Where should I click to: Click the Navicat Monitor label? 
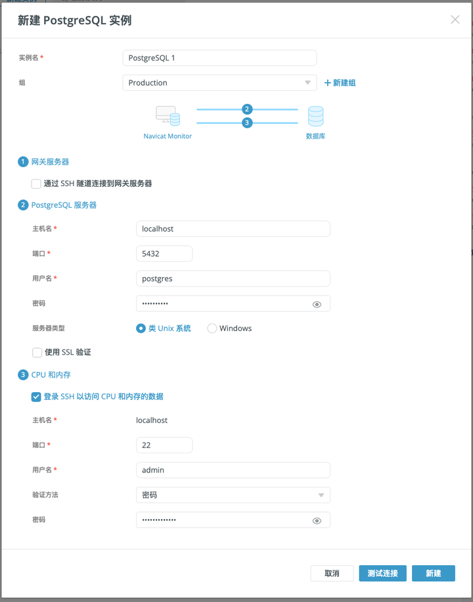(x=168, y=136)
